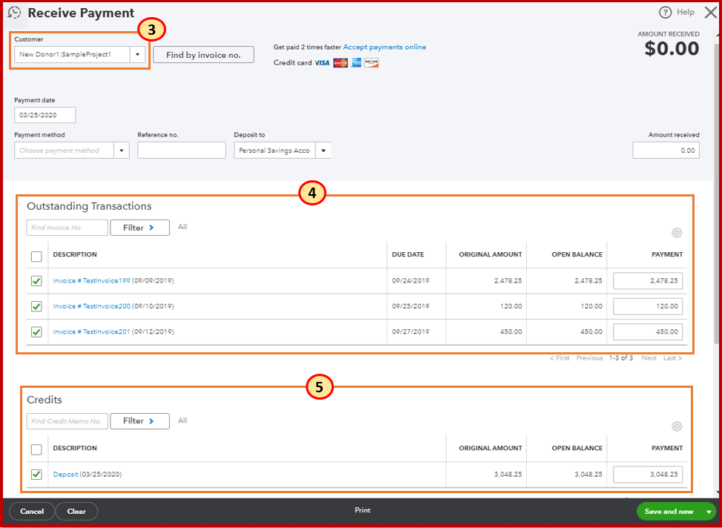Click the Customer name field
The height and width of the screenshot is (528, 722).
[x=72, y=55]
